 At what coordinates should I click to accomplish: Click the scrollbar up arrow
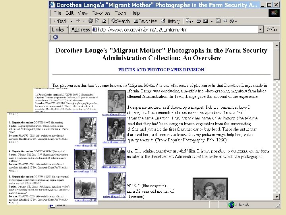(276, 45)
